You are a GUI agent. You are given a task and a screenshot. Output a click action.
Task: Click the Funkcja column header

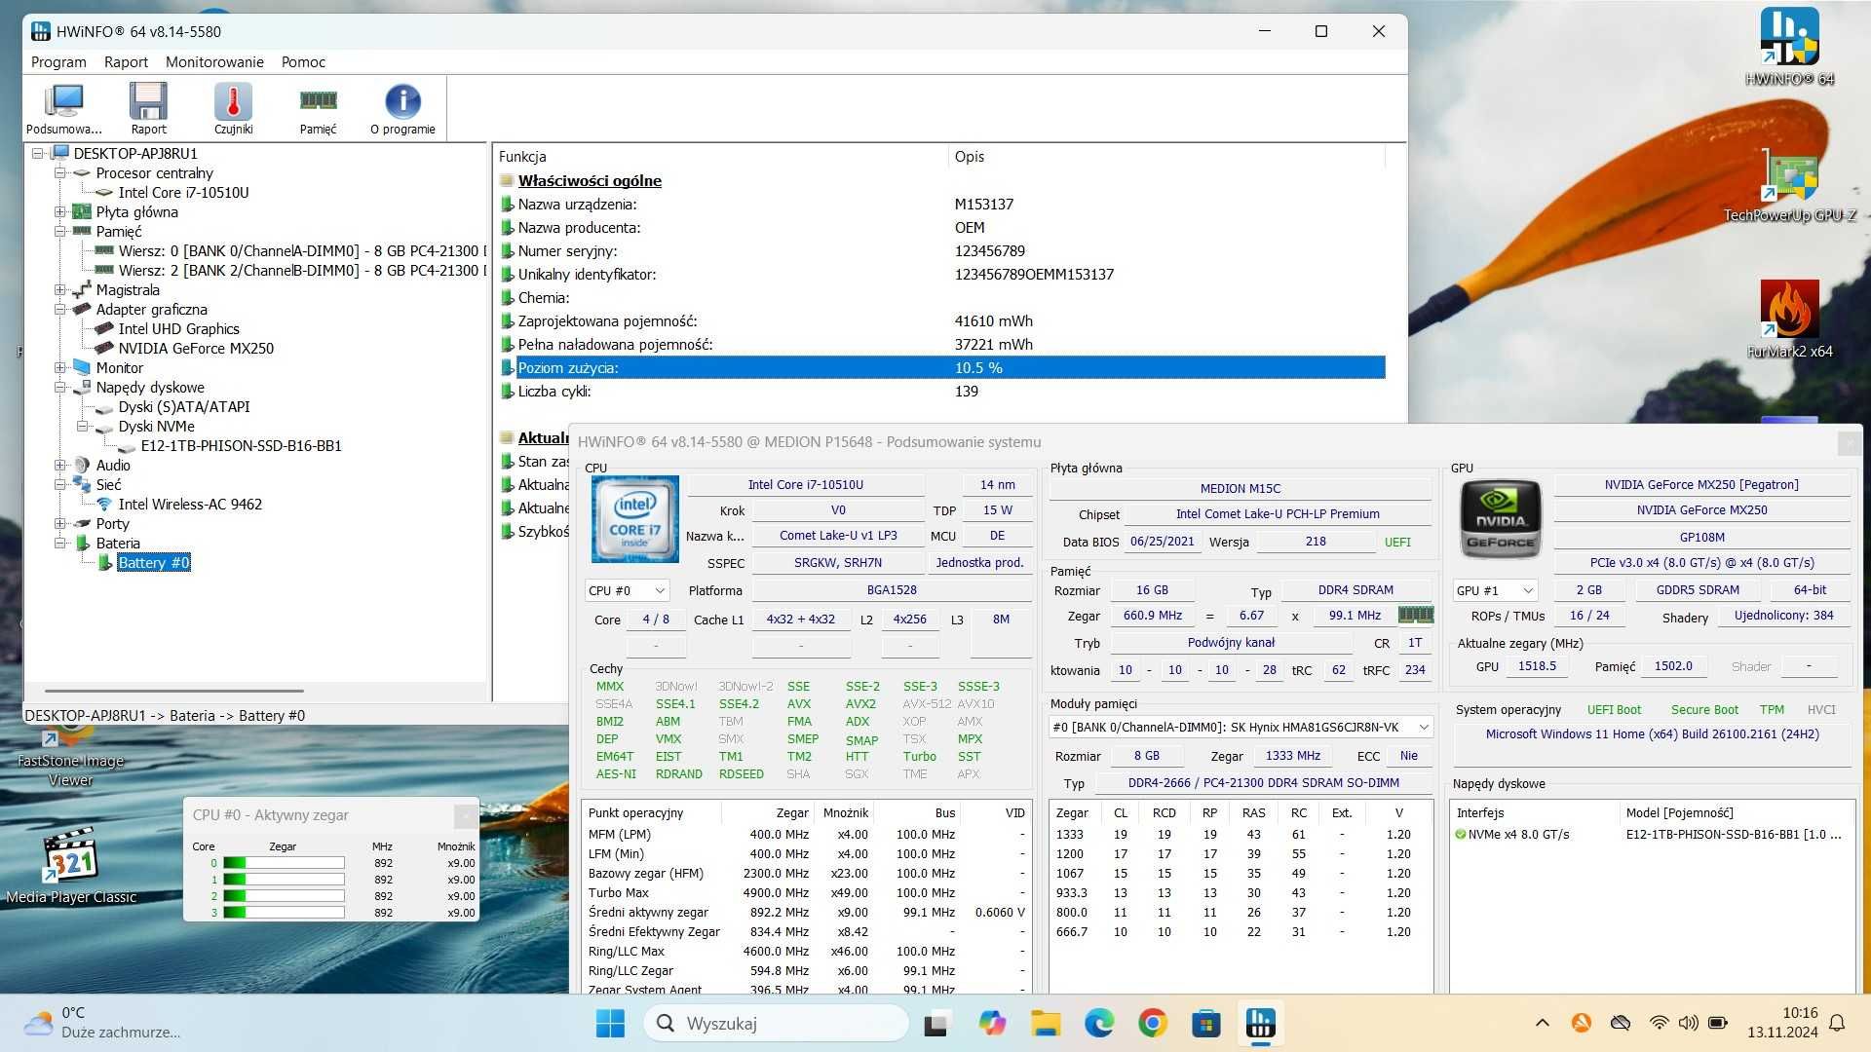[720, 156]
